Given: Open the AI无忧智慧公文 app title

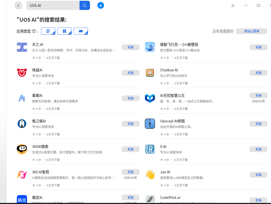Looking at the screenshot, I should click(172, 96).
